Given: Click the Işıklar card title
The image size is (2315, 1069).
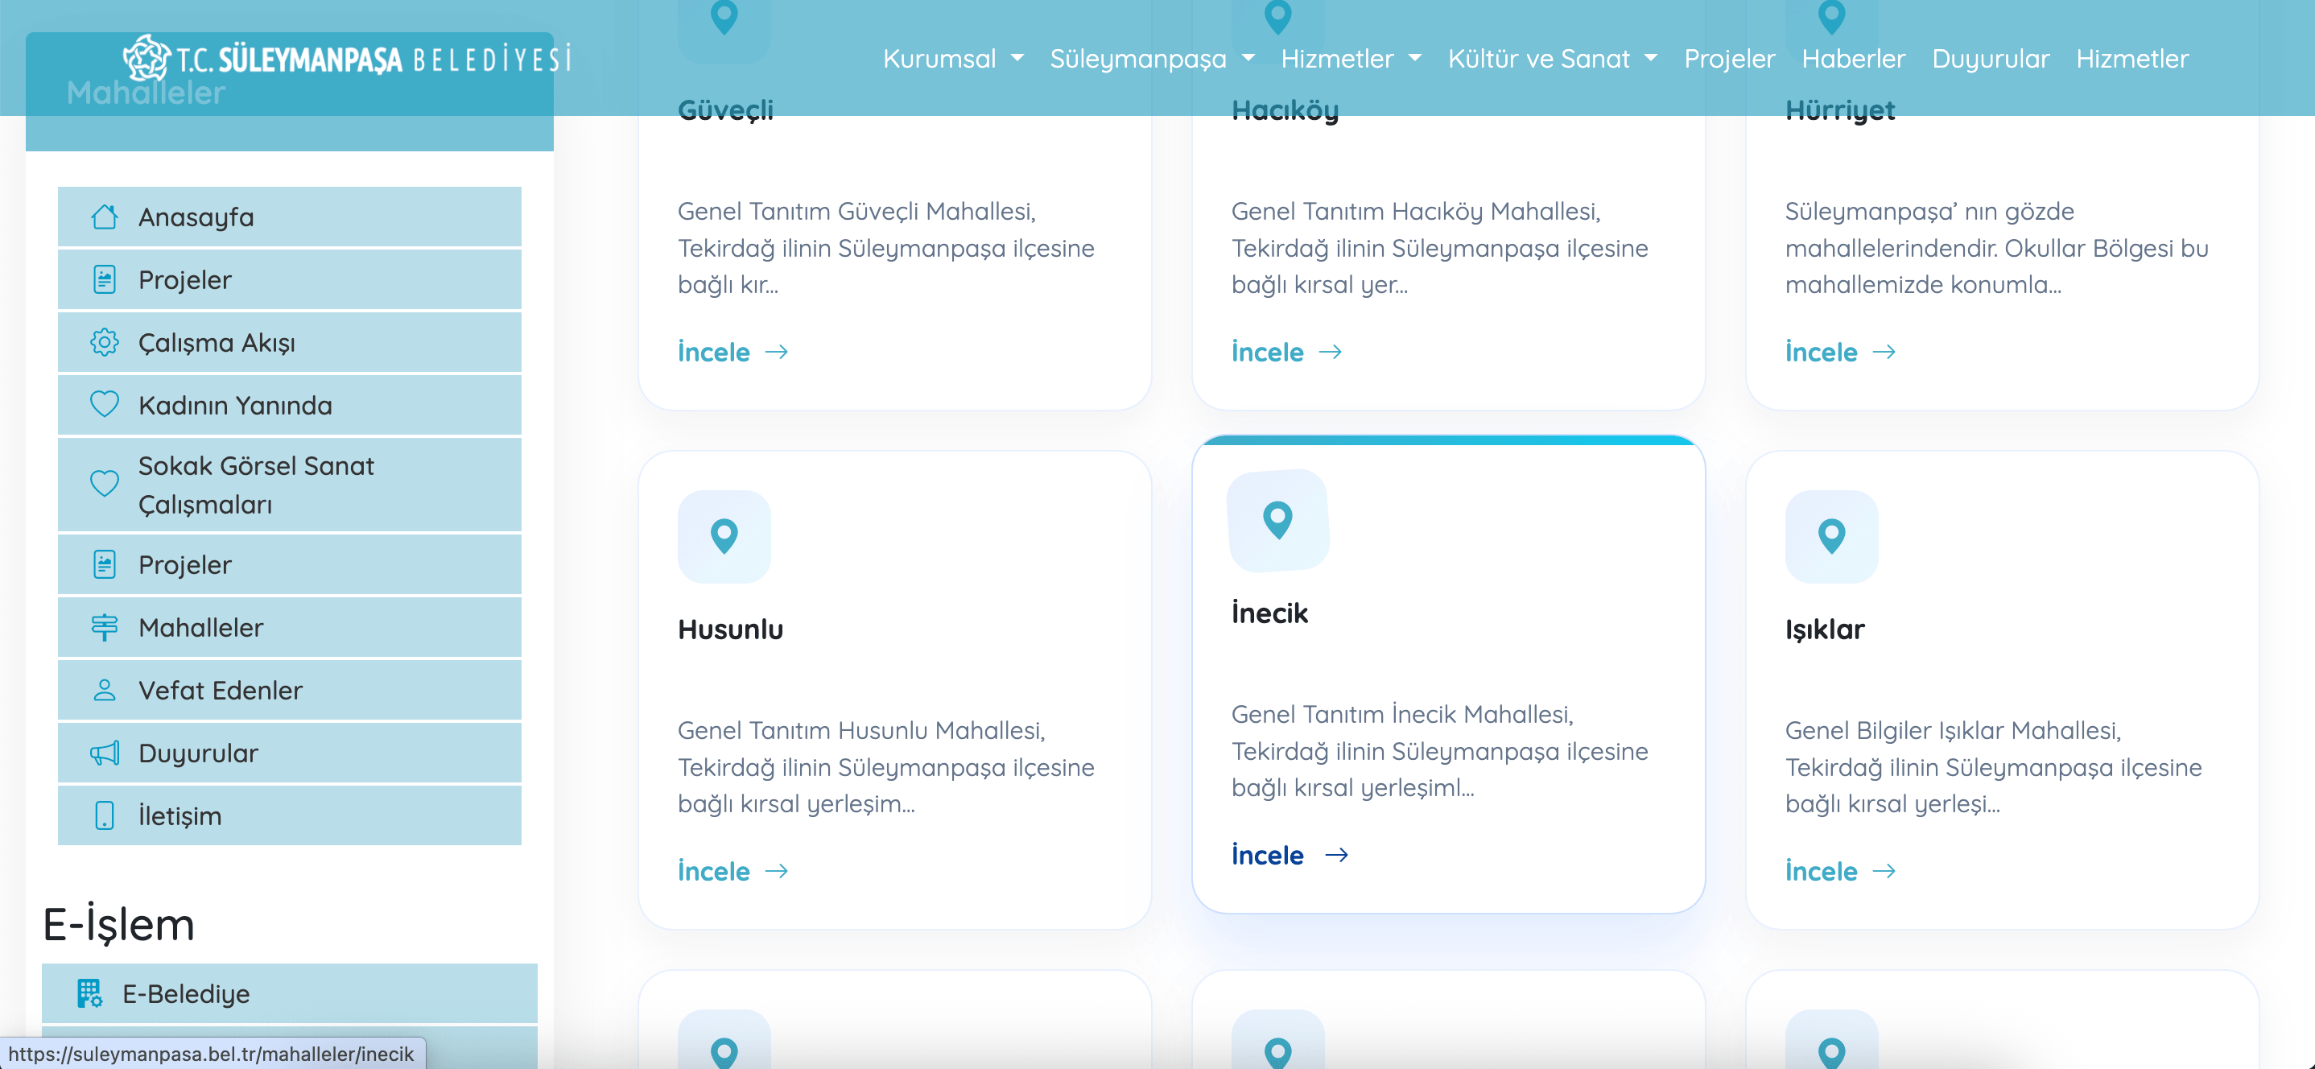Looking at the screenshot, I should tap(1824, 629).
